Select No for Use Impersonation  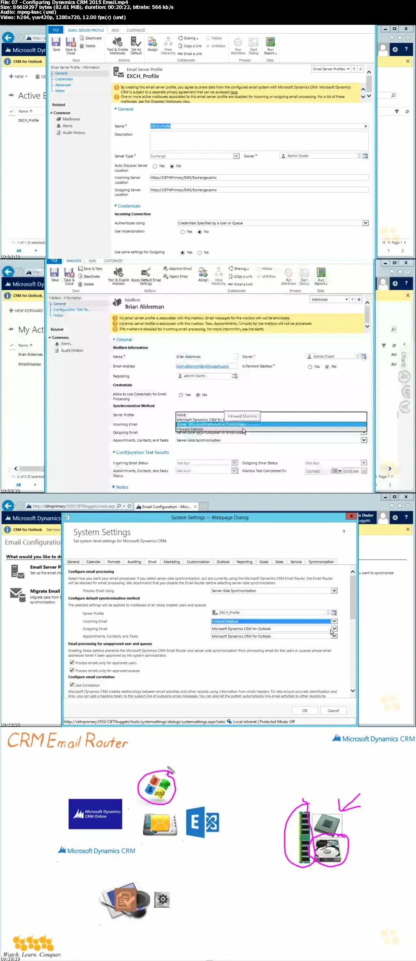click(x=199, y=232)
